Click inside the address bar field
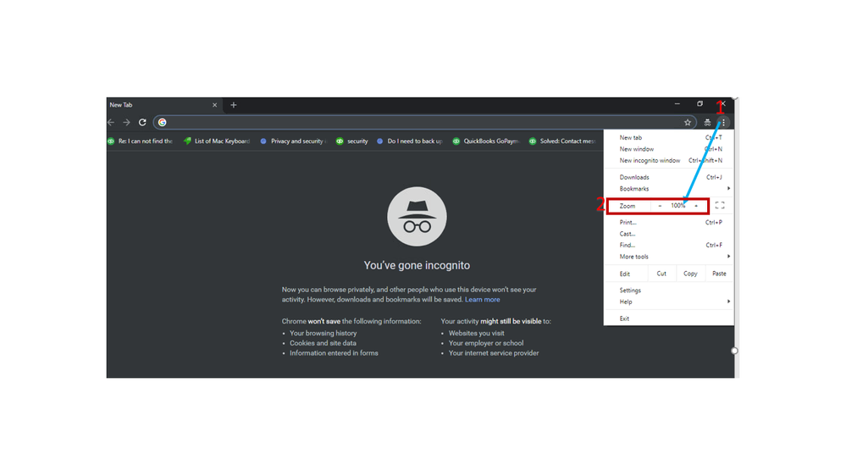 pyautogui.click(x=423, y=123)
